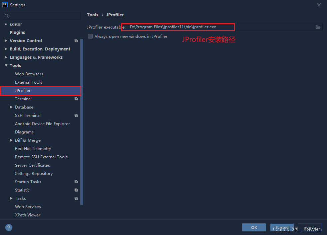Viewport: 327px width, 235px height.
Task: Click project-level icon beside SSH Terminal
Action: tap(76, 116)
